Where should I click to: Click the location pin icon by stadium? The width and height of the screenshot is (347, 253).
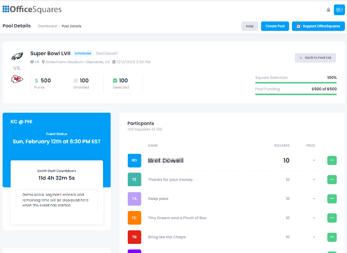click(x=43, y=62)
